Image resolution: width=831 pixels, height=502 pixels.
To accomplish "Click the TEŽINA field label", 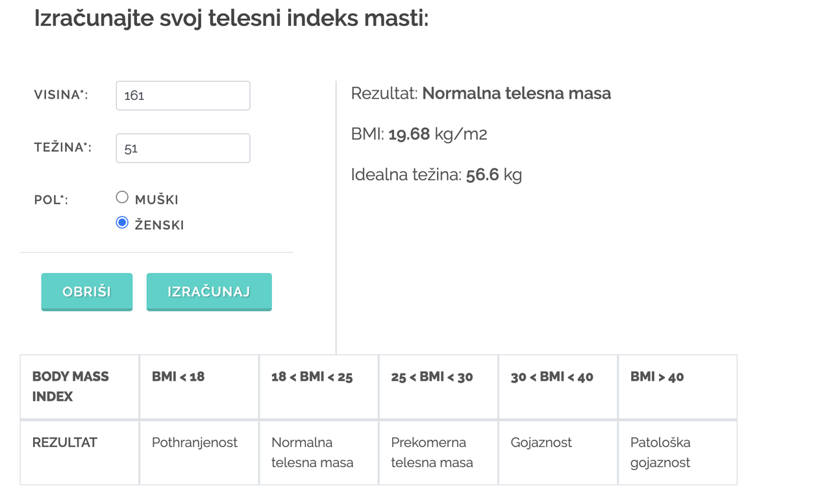I will tap(62, 148).
